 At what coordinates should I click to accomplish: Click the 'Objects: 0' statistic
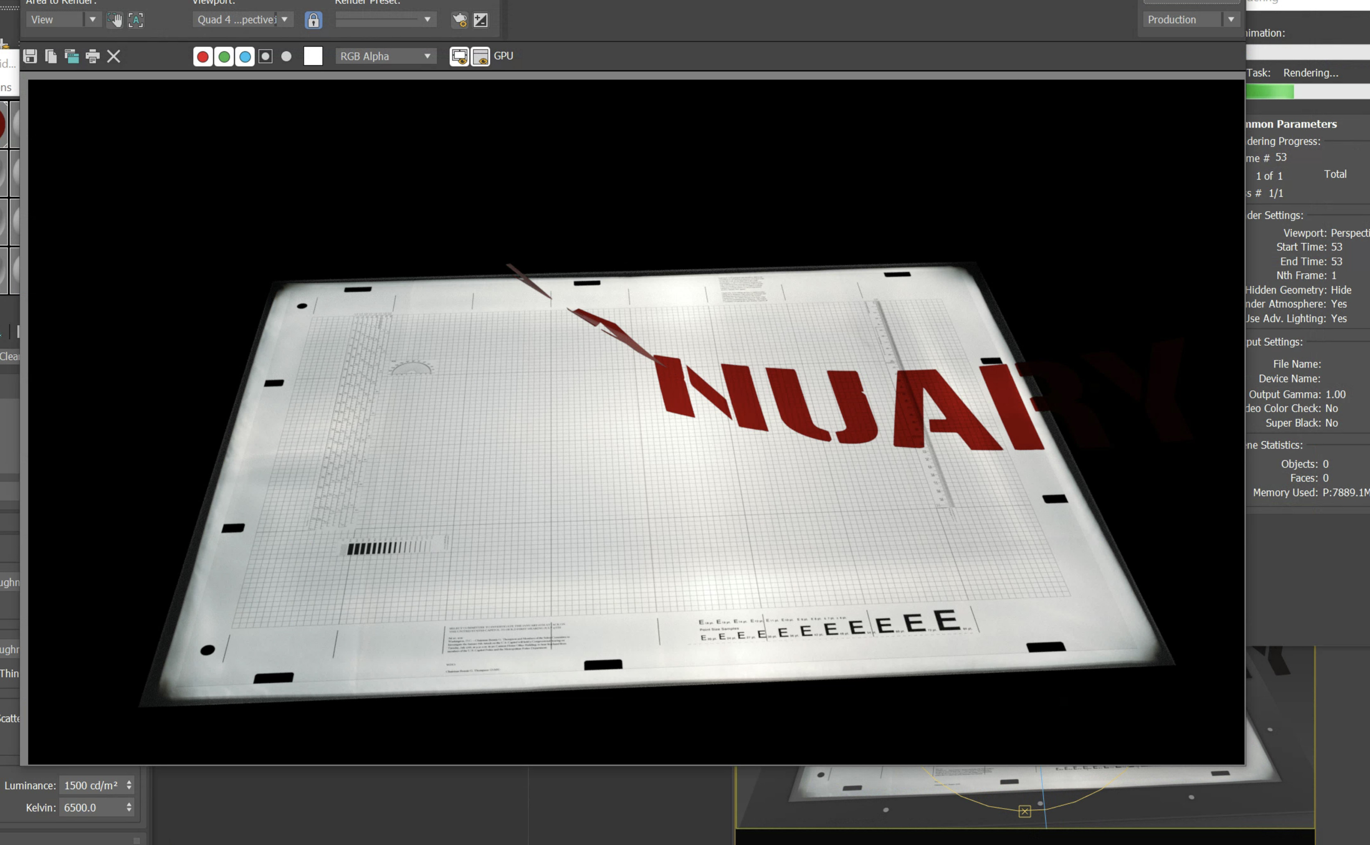[x=1304, y=464]
